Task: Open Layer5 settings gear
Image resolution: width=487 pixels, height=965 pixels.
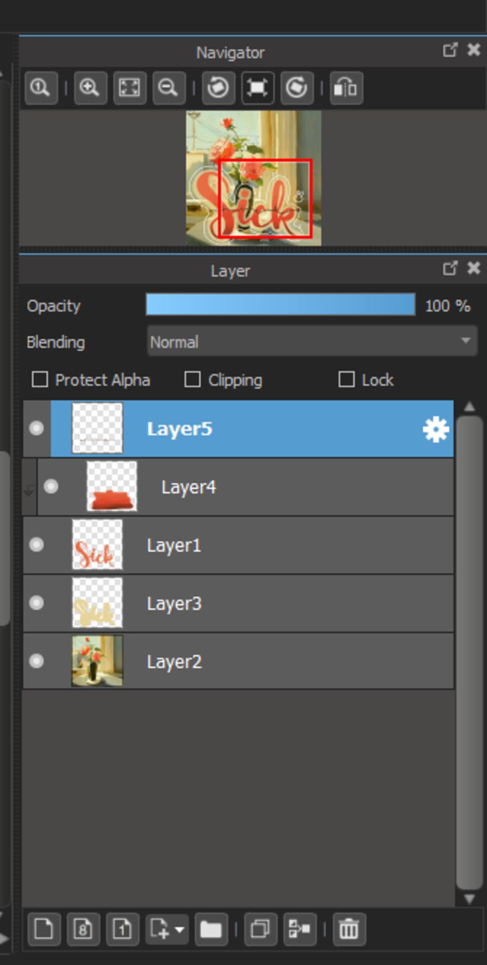Action: 436,430
